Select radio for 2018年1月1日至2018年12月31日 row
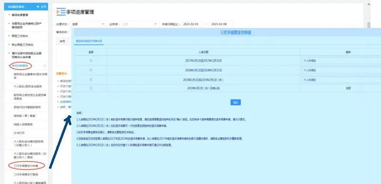 coord(91,70)
